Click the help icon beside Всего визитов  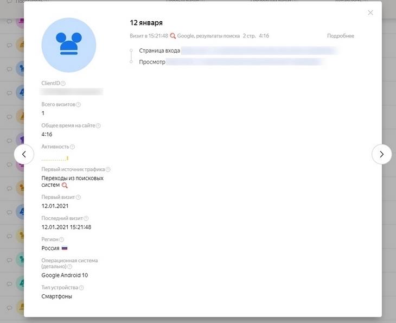click(79, 105)
